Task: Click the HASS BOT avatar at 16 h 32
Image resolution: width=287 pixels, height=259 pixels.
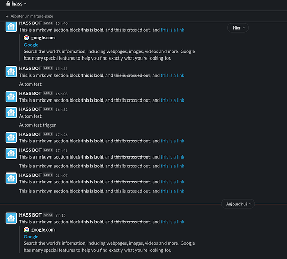Action: click(11, 113)
